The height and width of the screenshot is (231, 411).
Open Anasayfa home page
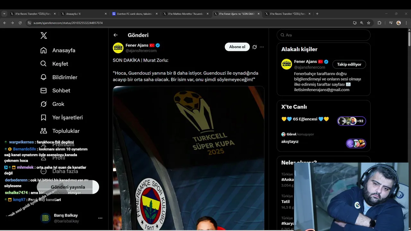point(58,50)
